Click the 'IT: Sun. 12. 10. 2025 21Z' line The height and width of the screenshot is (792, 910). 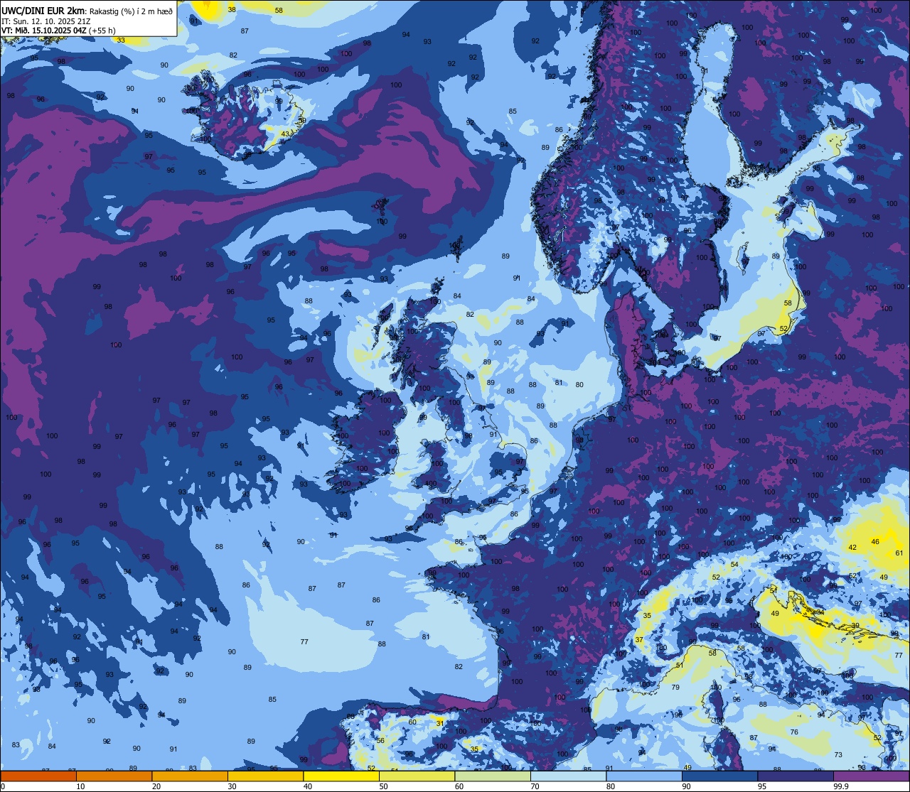pyautogui.click(x=45, y=21)
